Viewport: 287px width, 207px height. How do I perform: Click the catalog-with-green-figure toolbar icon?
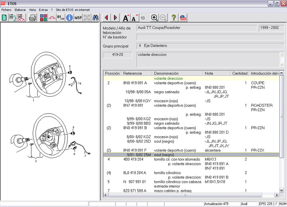pyautogui.click(x=13, y=18)
